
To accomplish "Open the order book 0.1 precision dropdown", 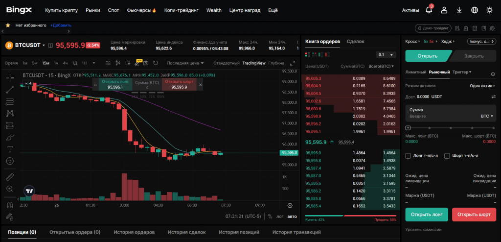I will pyautogui.click(x=386, y=54).
